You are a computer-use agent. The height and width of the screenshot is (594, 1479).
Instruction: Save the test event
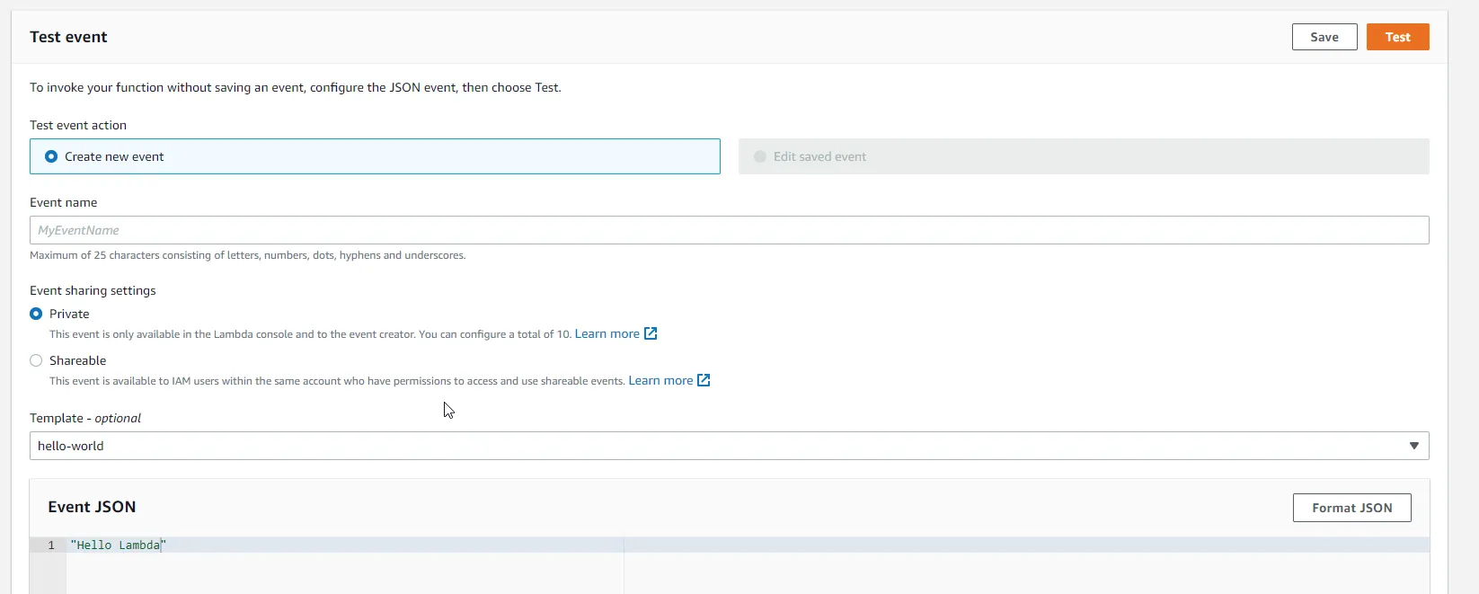click(x=1324, y=37)
